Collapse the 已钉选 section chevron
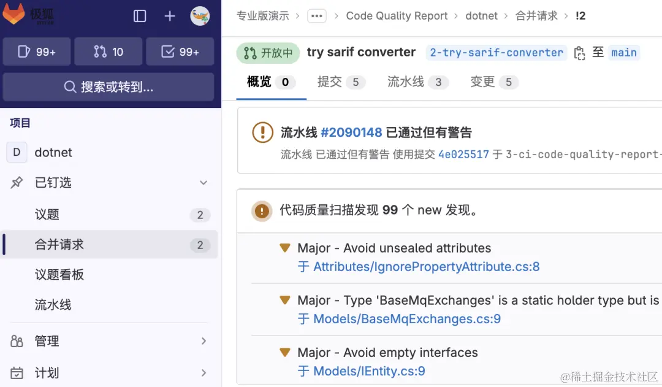Image resolution: width=662 pixels, height=387 pixels. [x=204, y=183]
